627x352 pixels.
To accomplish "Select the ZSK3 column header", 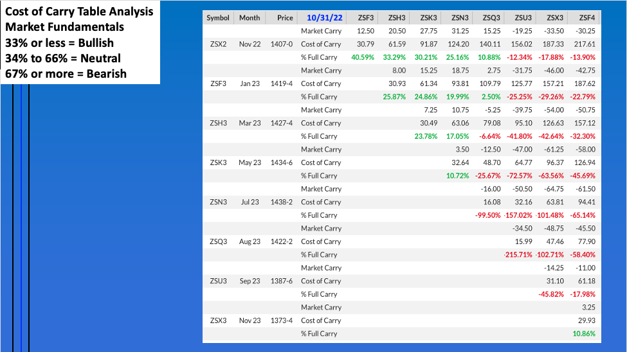I will pos(429,17).
